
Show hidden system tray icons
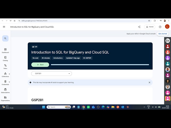tap(144, 107)
